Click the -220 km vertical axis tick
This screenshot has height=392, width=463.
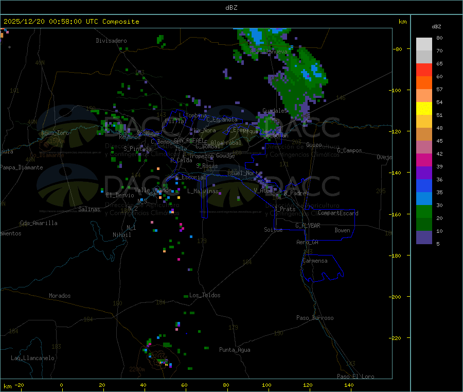pyautogui.click(x=395, y=338)
